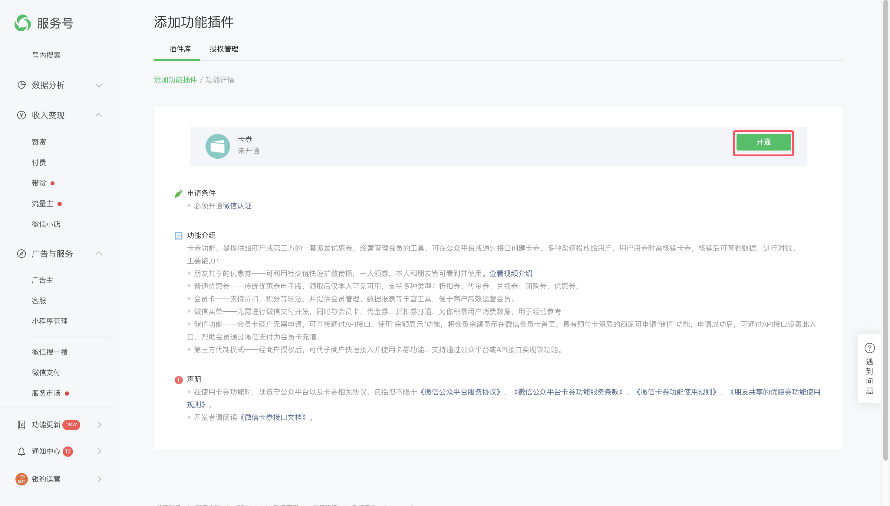Switch to the 授权管理 tab
The image size is (890, 506).
224,49
